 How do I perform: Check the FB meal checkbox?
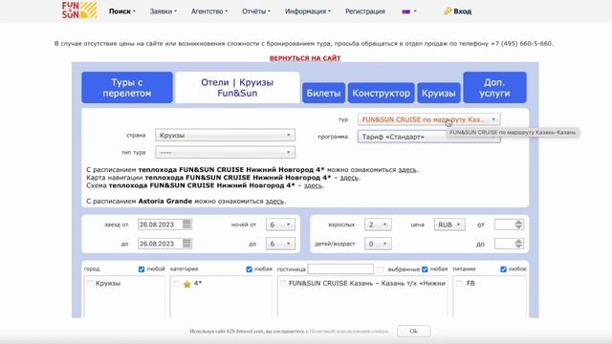pyautogui.click(x=459, y=283)
